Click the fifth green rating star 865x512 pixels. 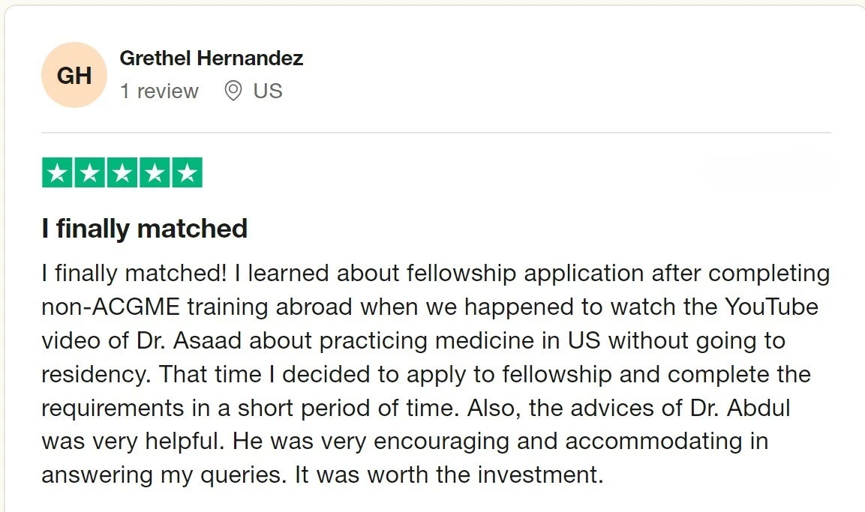(x=187, y=173)
